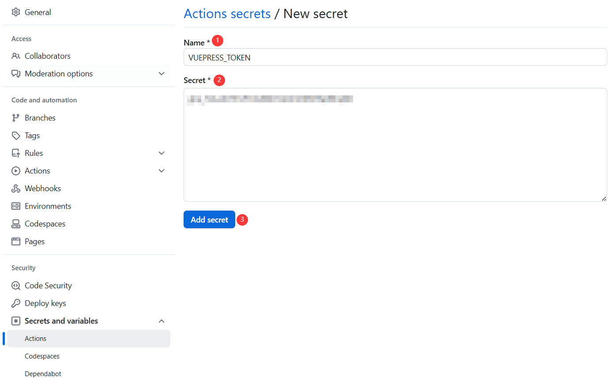
Task: Click the Collaborators people icon
Action: click(x=16, y=56)
